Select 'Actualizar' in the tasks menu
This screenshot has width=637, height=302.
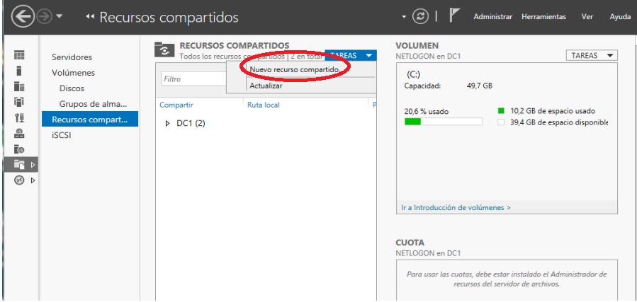click(266, 86)
